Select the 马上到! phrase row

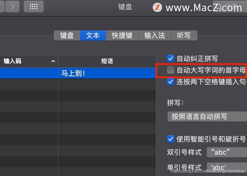78,73
